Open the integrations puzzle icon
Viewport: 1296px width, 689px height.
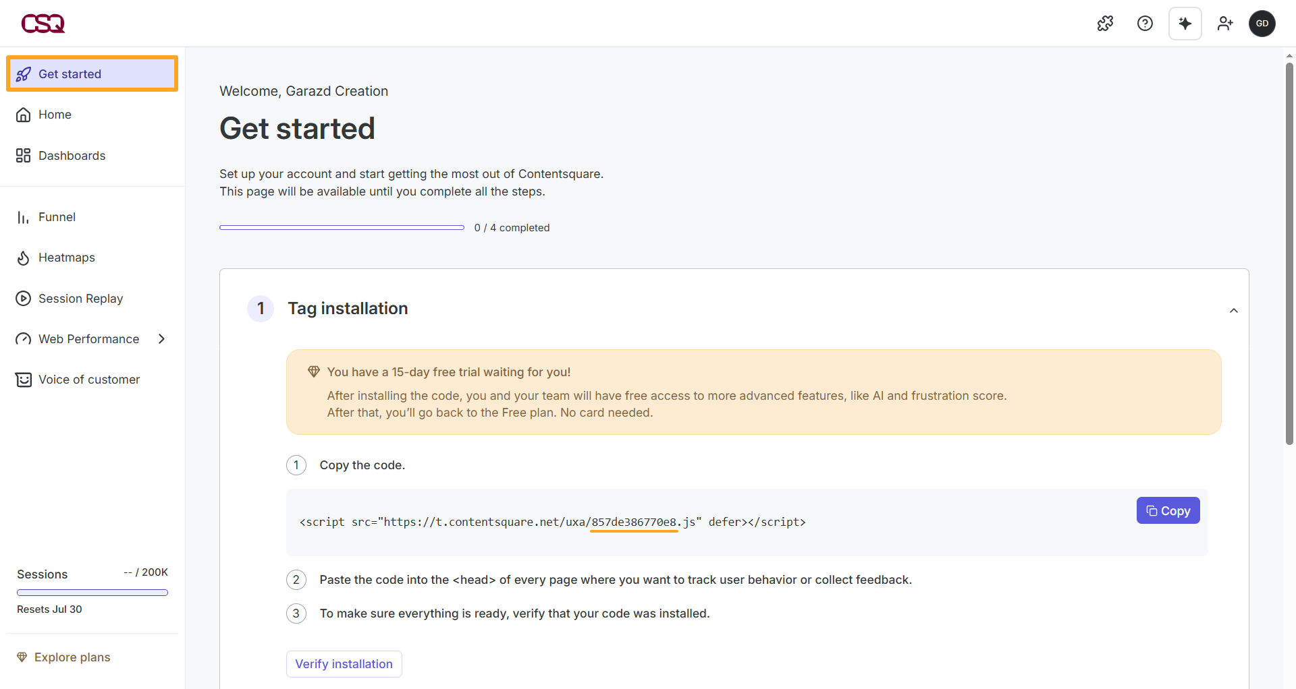coord(1105,24)
